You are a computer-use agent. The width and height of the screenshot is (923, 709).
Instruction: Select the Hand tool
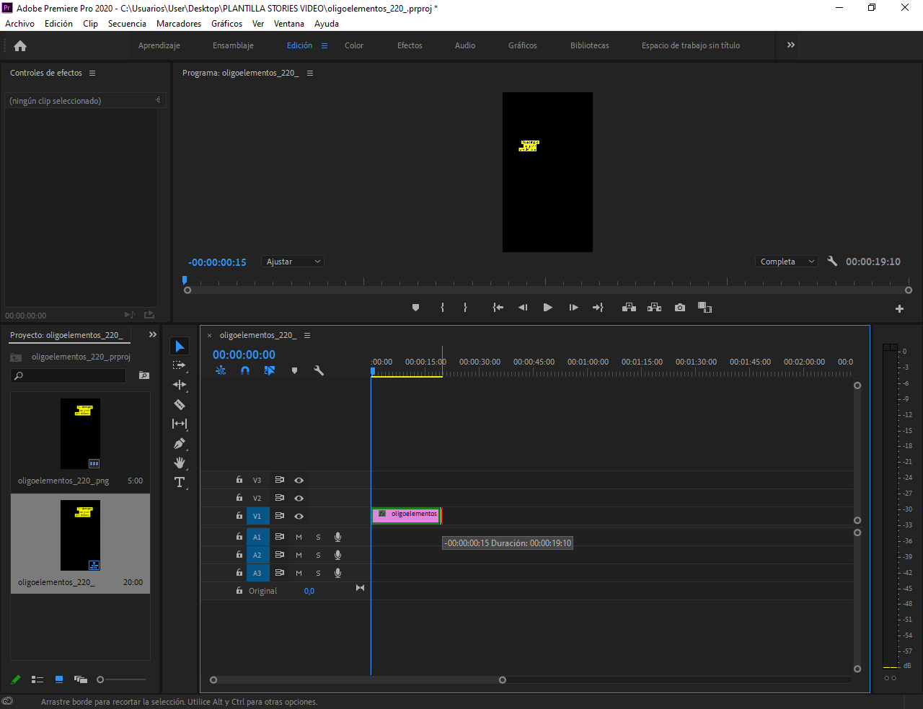point(180,463)
